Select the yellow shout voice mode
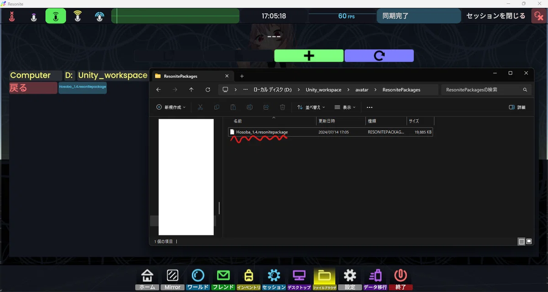This screenshot has width=548, height=292. [78, 16]
